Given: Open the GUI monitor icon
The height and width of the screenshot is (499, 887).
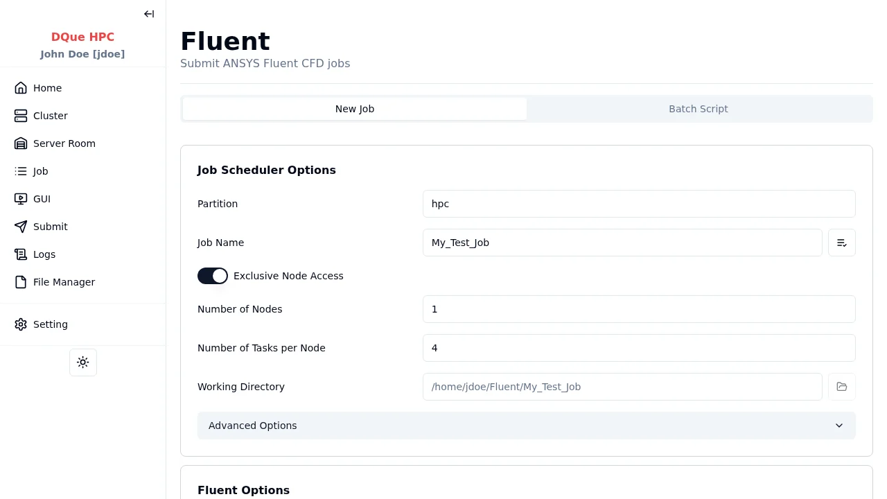Looking at the screenshot, I should (x=21, y=199).
